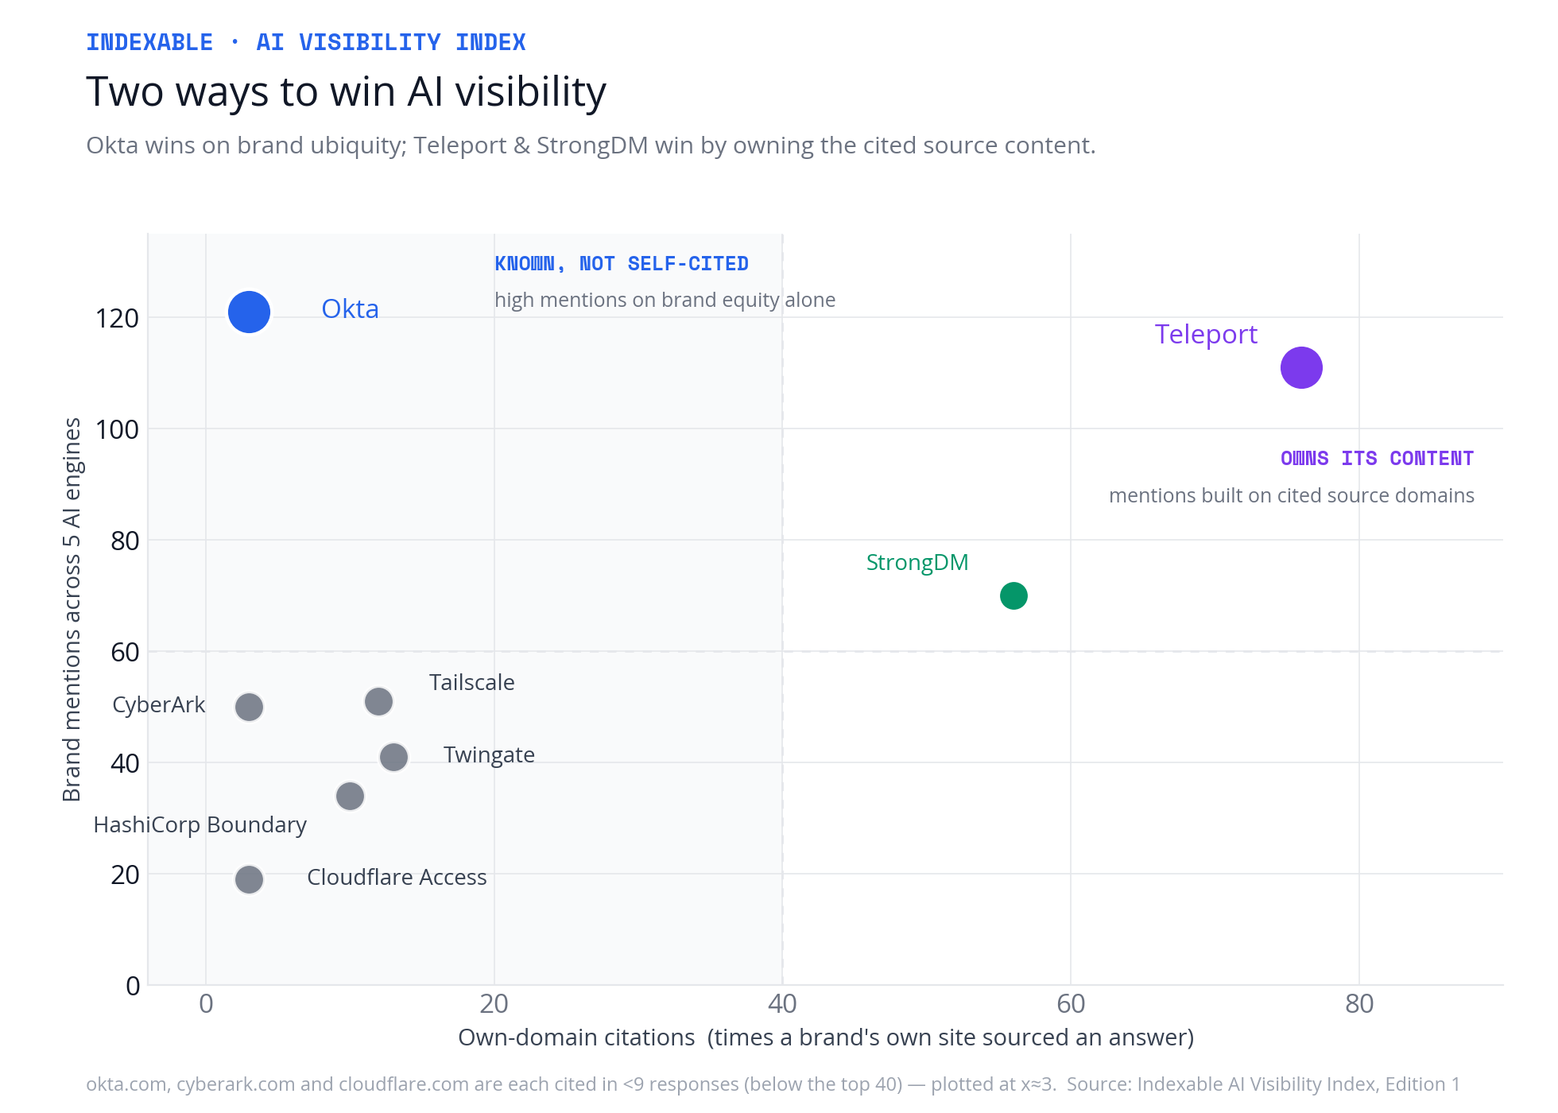Click "high mentions on brand equity alone" annotation
Screen dimensions: 1558x1113
coord(665,300)
